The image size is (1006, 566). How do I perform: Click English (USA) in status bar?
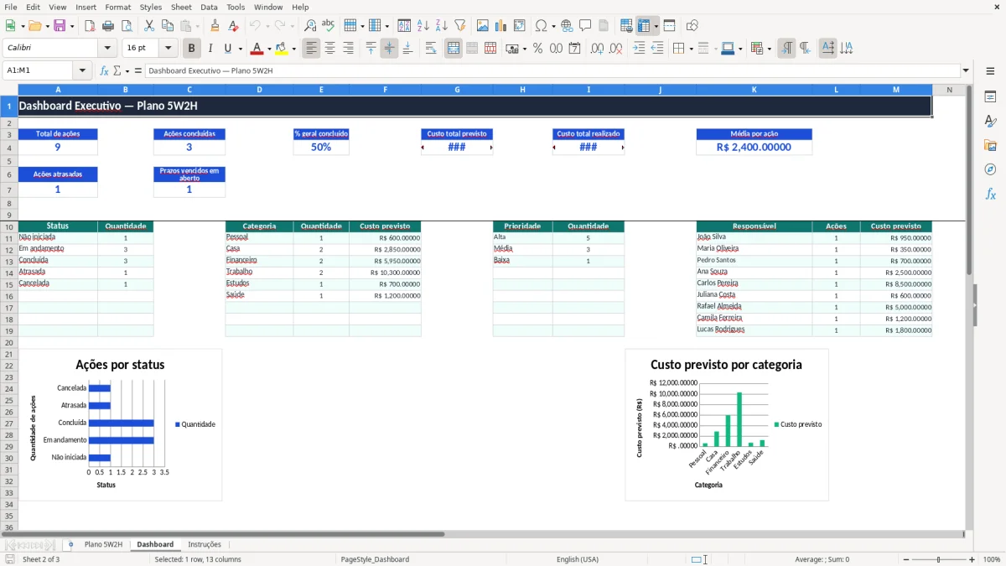578,559
